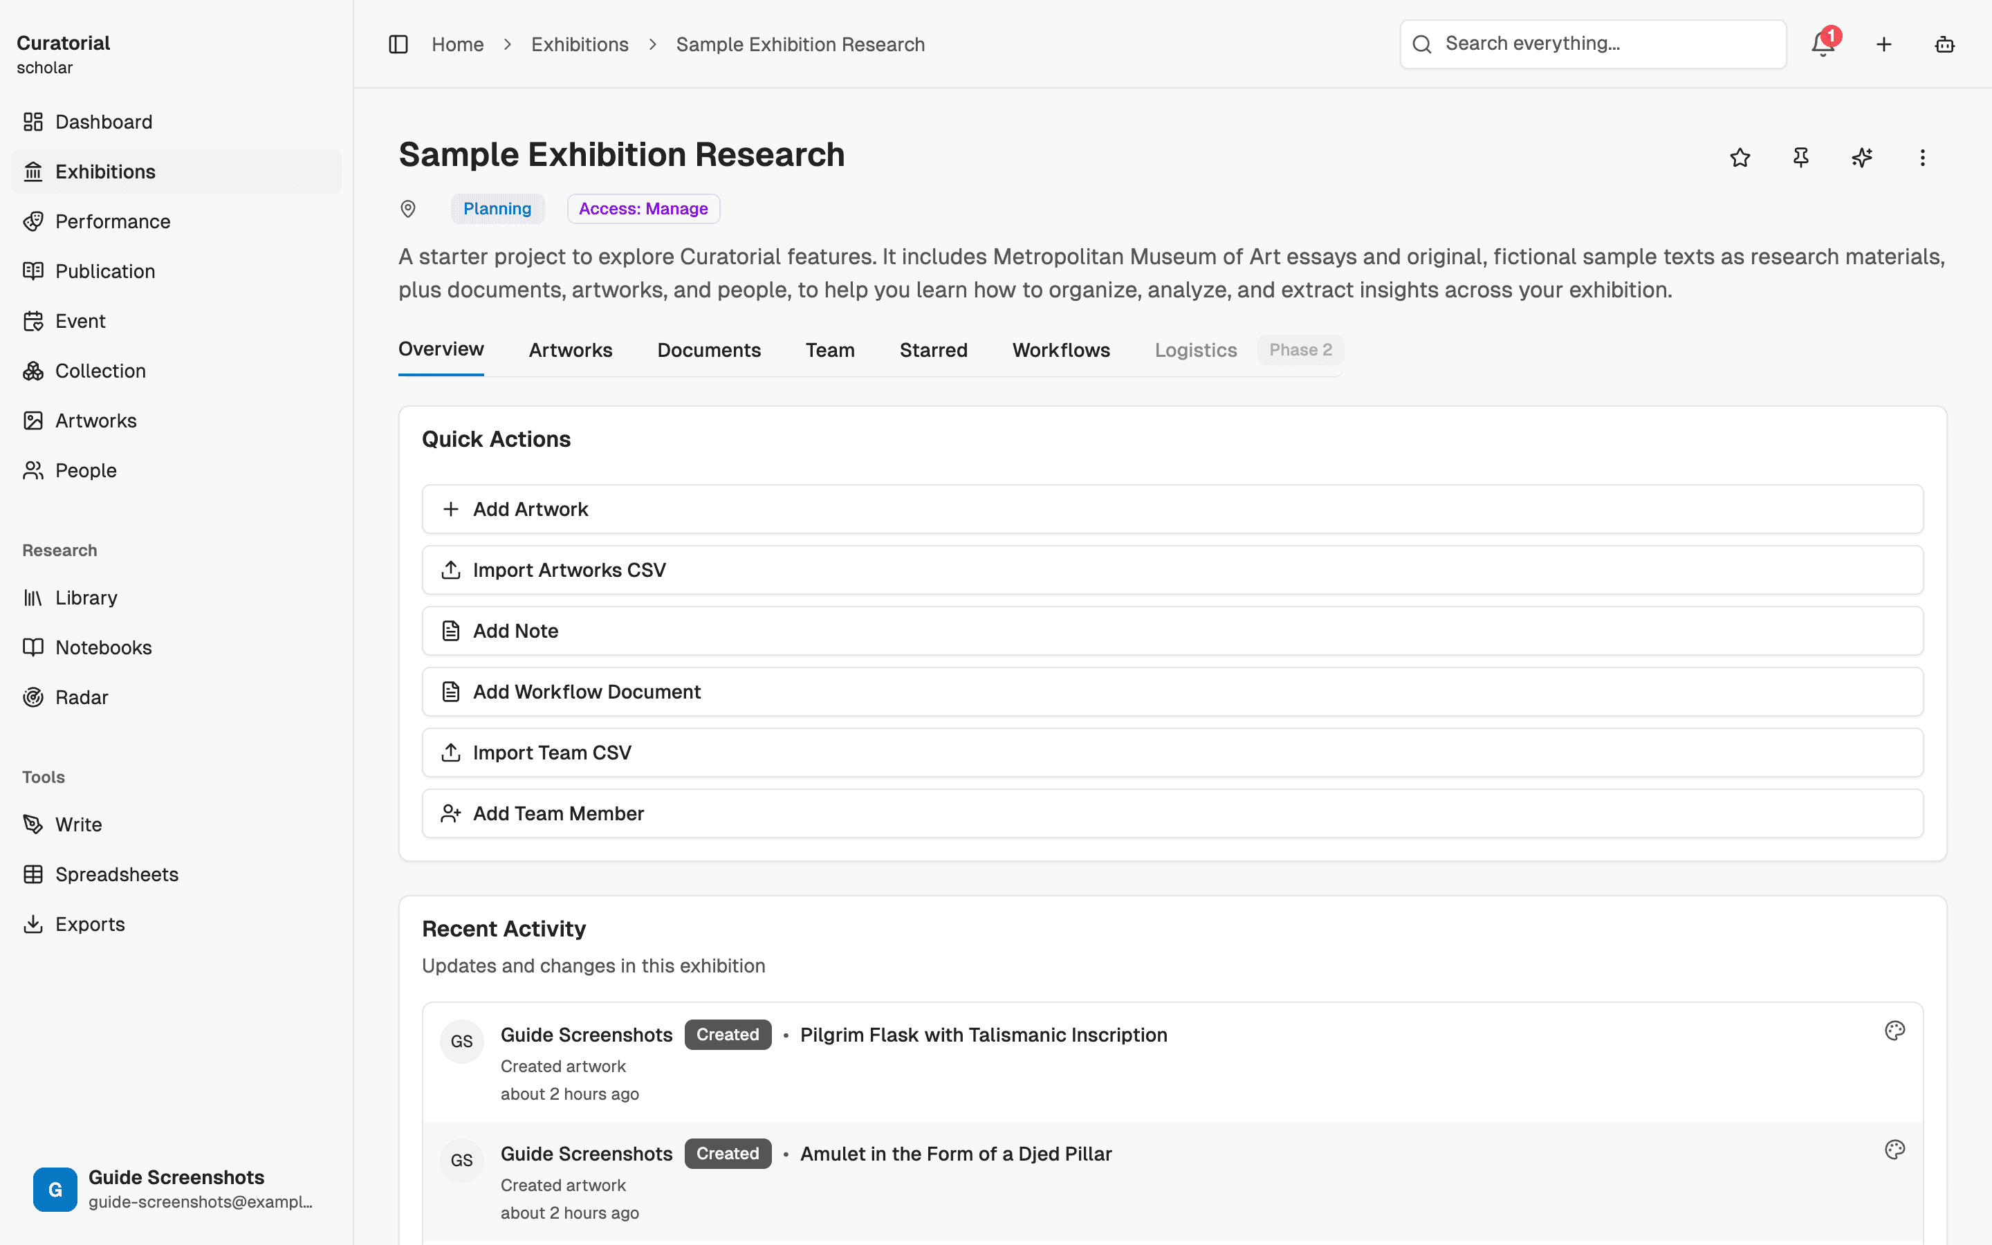The height and width of the screenshot is (1245, 1992).
Task: Click the plus icon in top bar
Action: tap(1884, 44)
